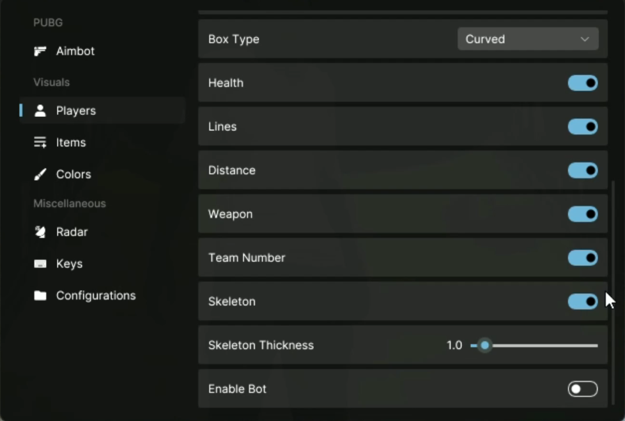This screenshot has width=625, height=421.
Task: Click the Configurations folder icon
Action: [40, 296]
